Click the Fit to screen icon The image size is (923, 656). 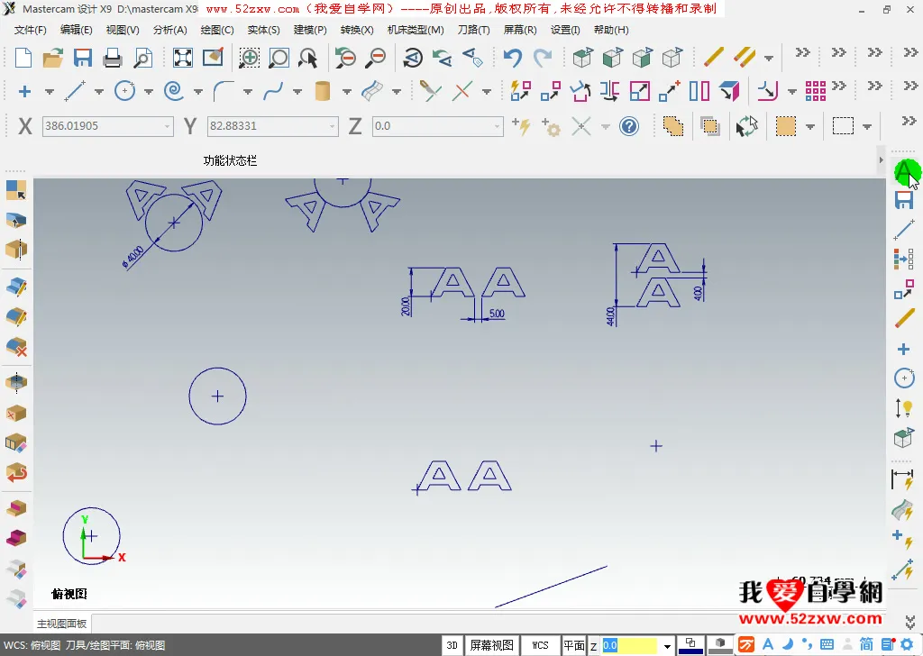pyautogui.click(x=183, y=59)
